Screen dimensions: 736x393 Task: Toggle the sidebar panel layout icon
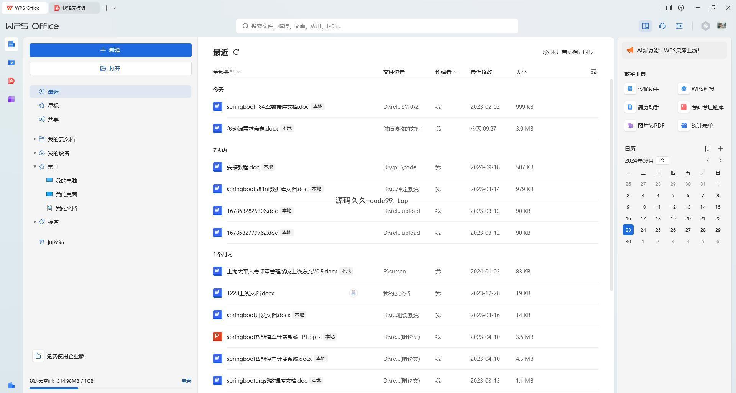click(646, 26)
